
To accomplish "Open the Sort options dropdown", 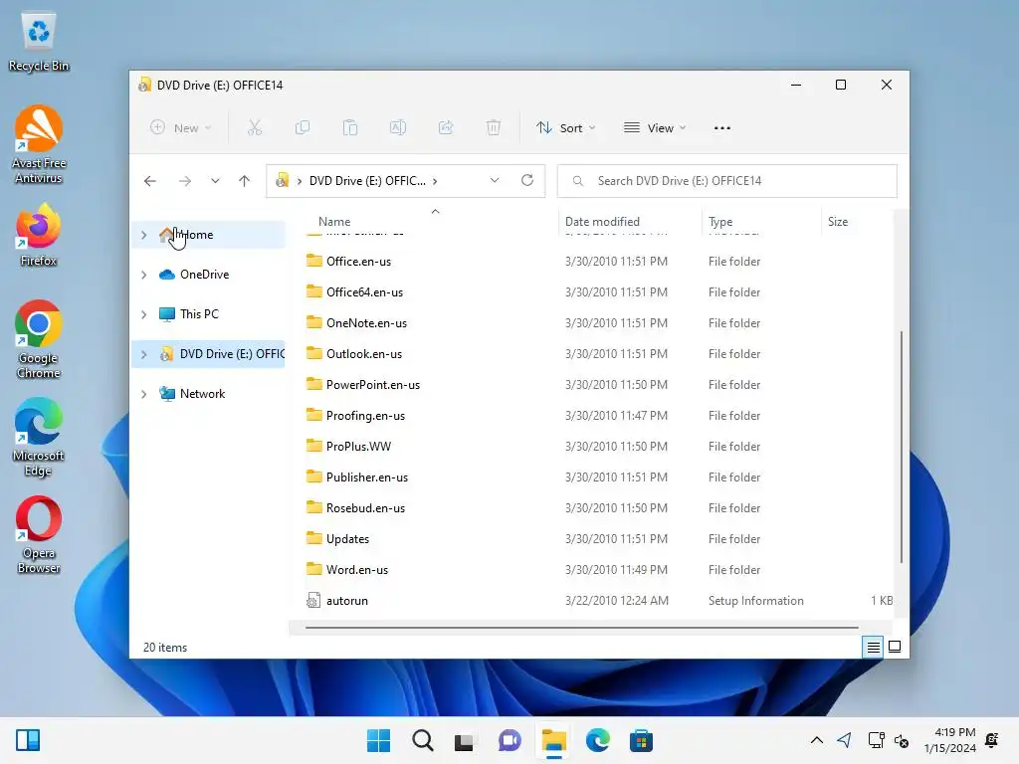I will [x=565, y=128].
